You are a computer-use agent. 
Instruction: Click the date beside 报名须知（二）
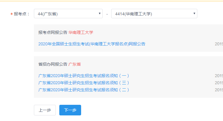tap(219, 90)
